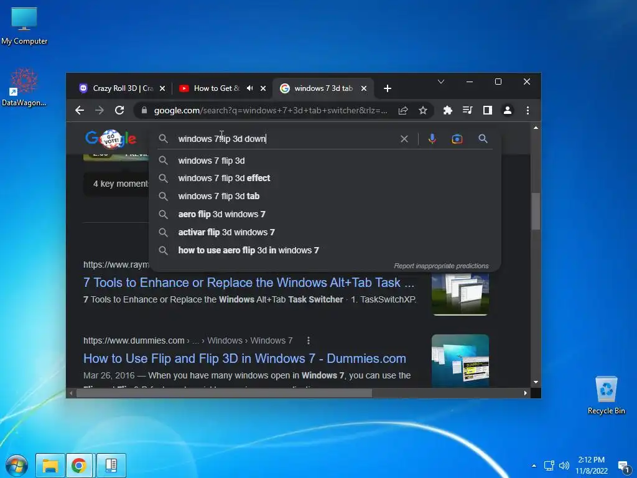The height and width of the screenshot is (478, 637).
Task: Close the windows 7 3d tab
Action: [x=364, y=88]
